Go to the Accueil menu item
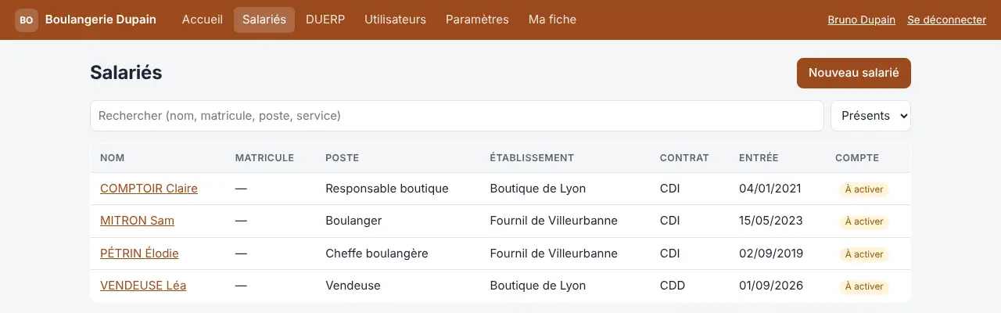The height and width of the screenshot is (313, 1001). click(x=203, y=20)
